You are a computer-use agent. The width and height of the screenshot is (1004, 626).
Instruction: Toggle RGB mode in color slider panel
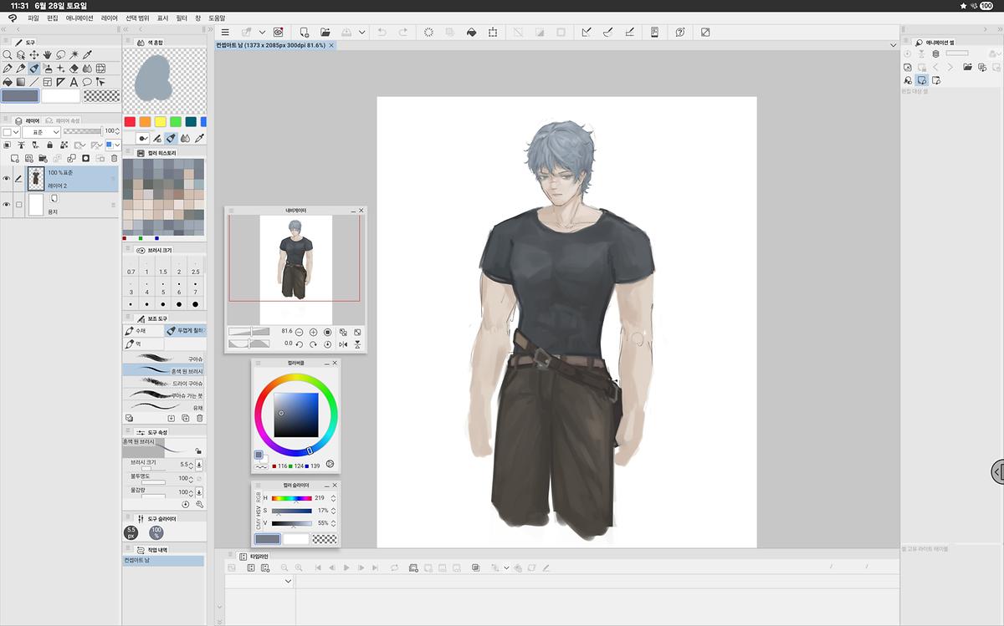(258, 499)
